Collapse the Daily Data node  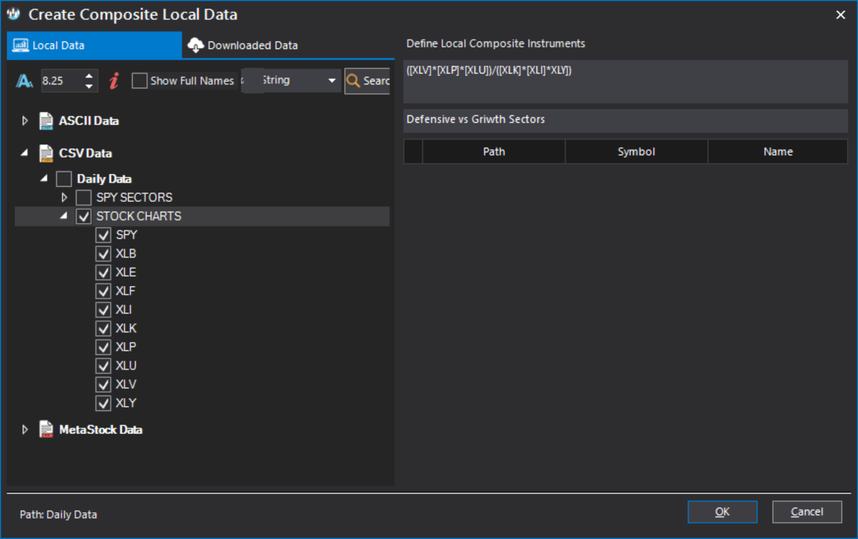[x=44, y=178]
